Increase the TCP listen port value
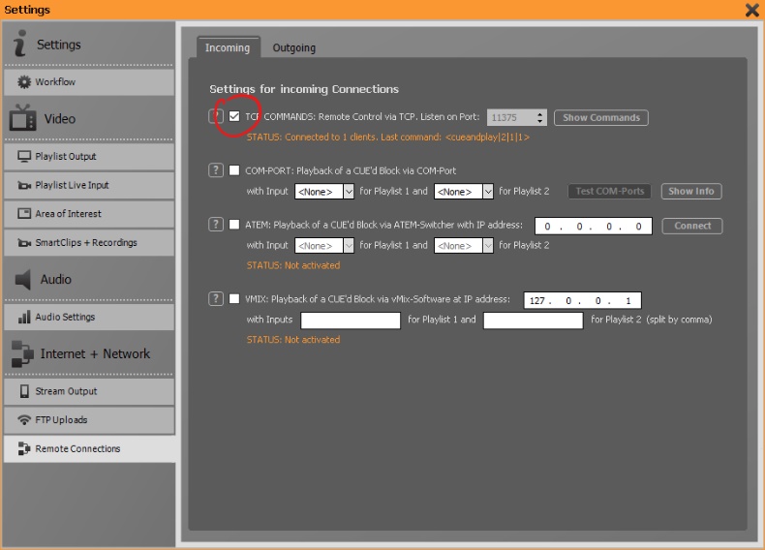Screen dimensions: 765x550 [x=539, y=114]
